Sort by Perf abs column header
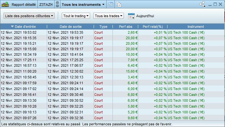 click(126, 27)
